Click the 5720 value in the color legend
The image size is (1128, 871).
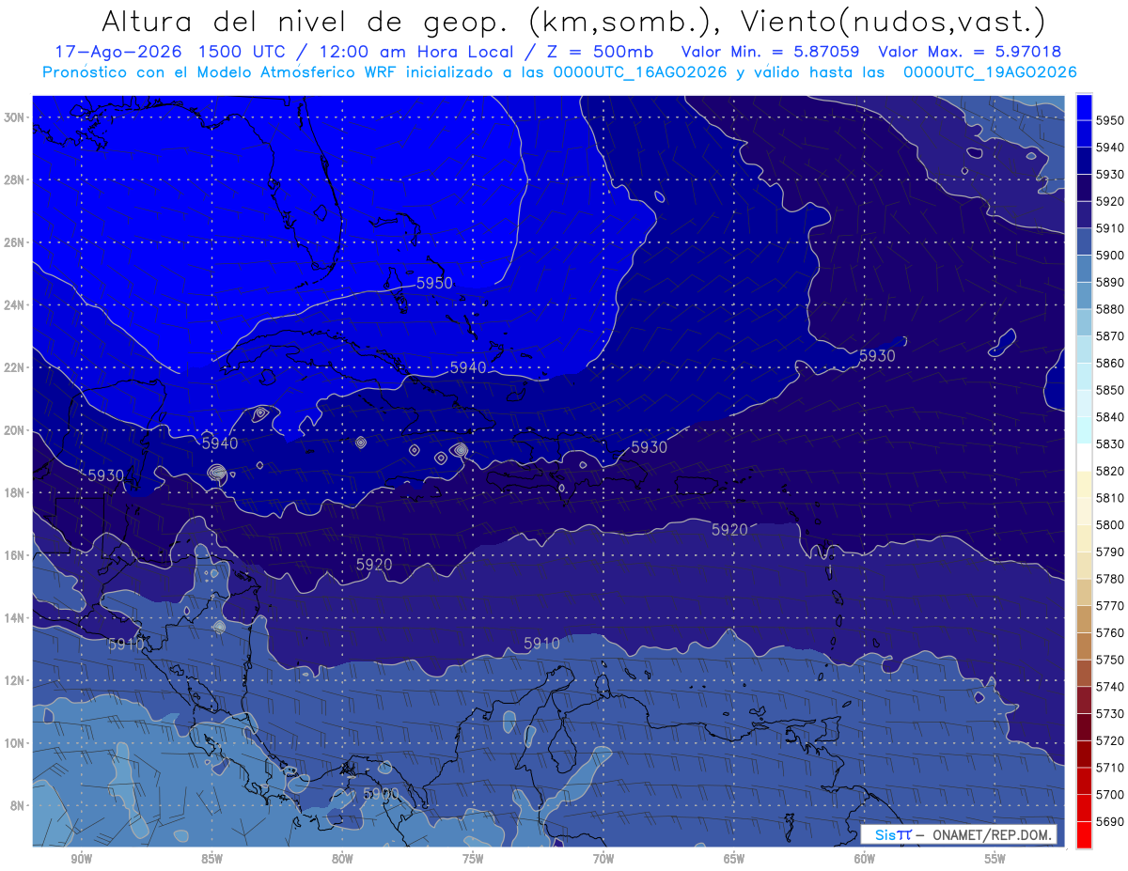(1110, 740)
